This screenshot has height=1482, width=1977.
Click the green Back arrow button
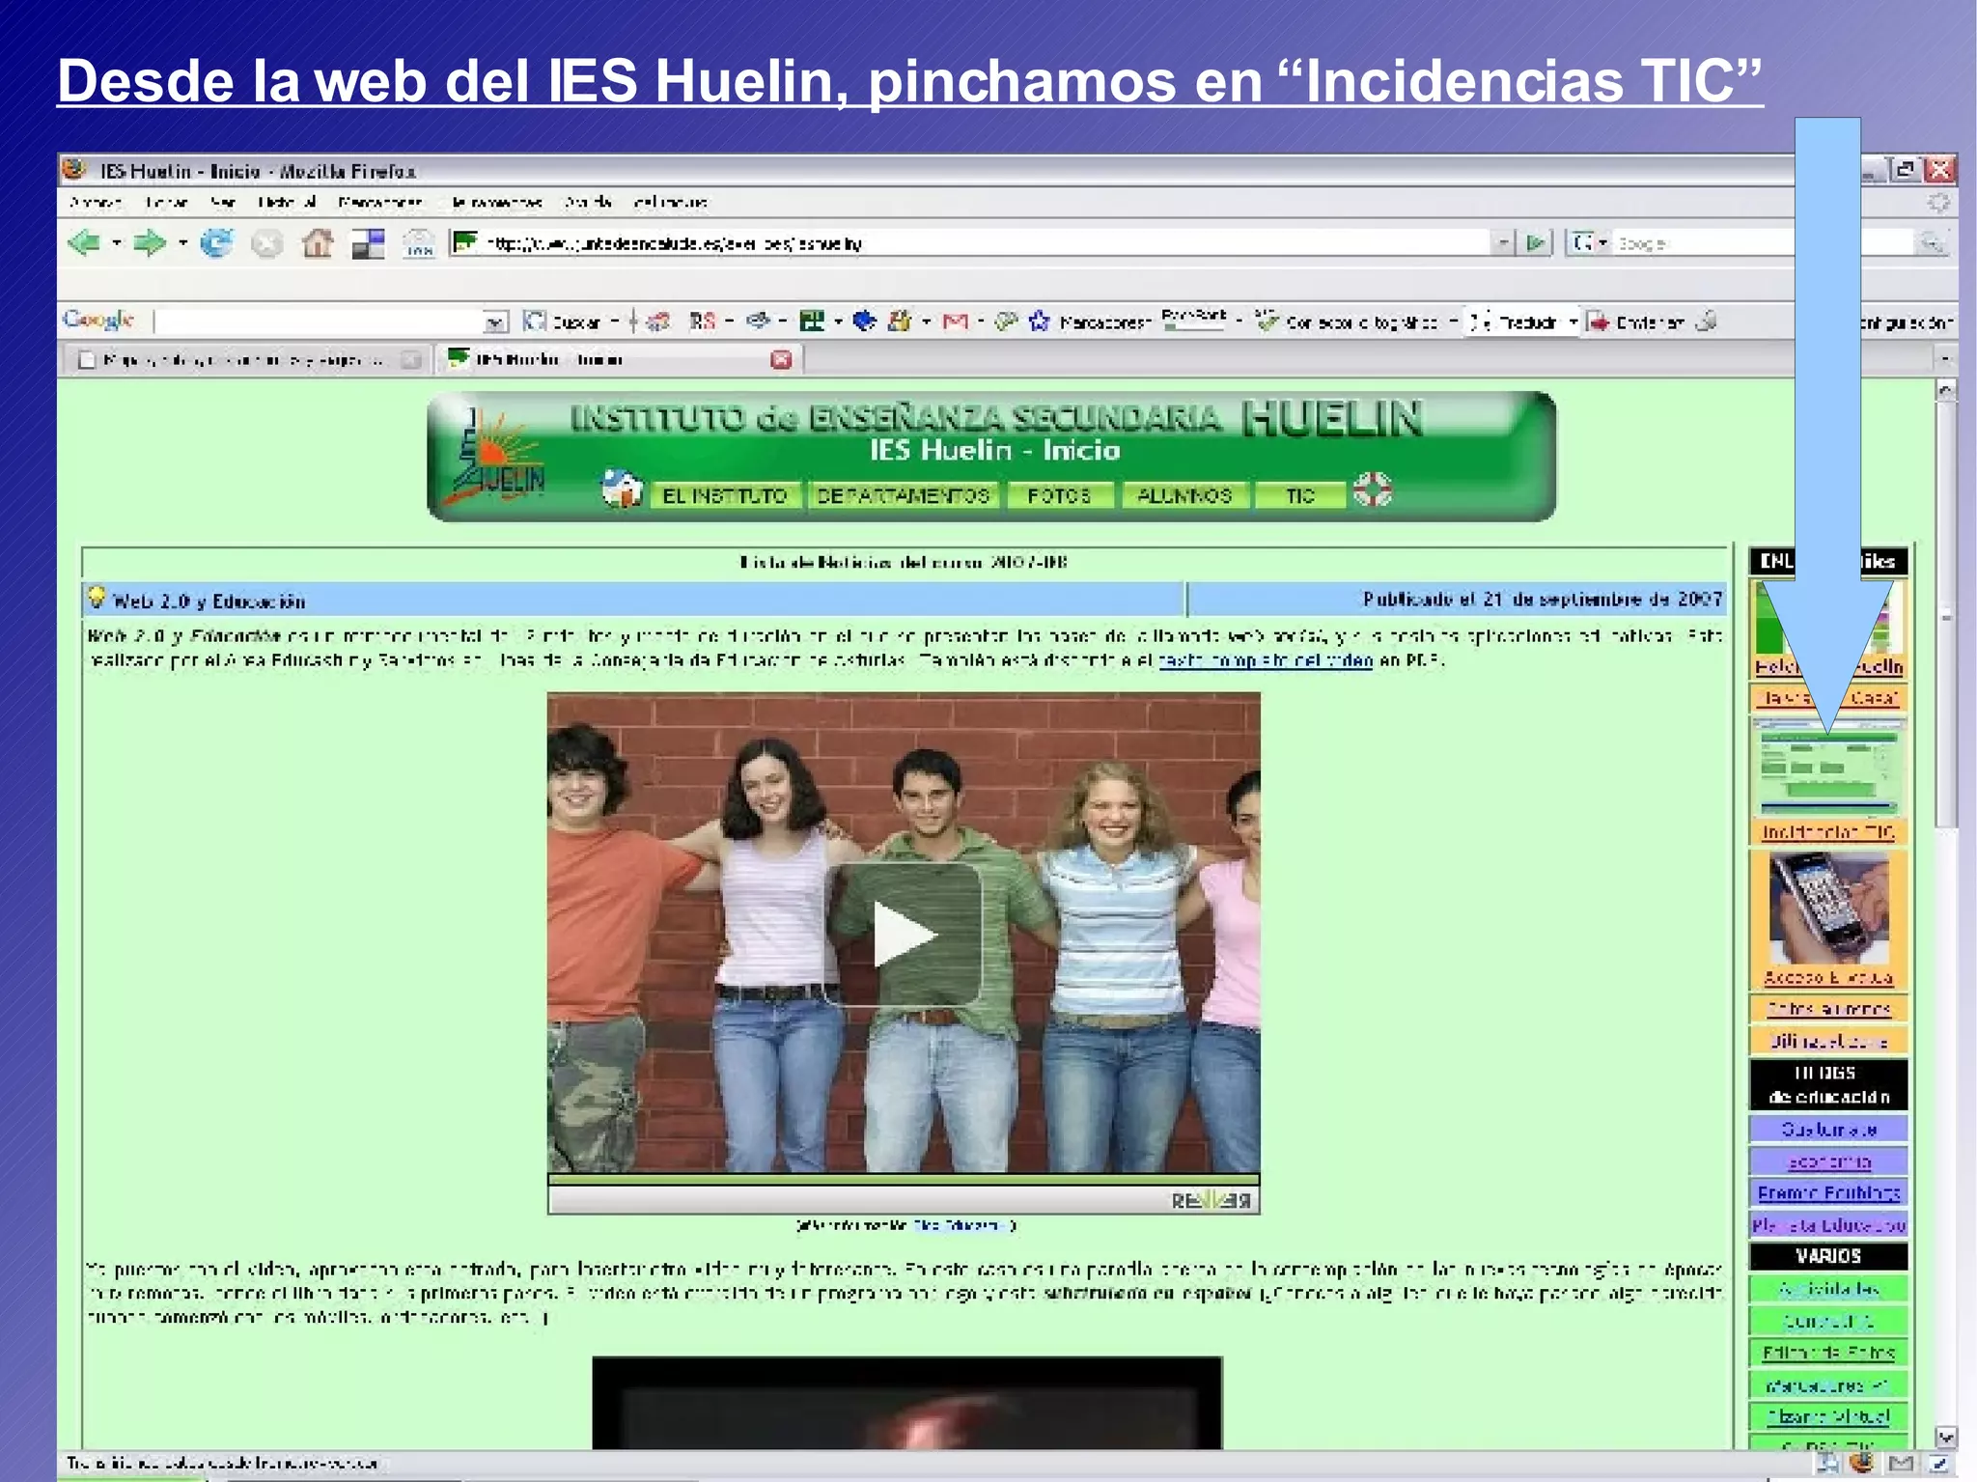(84, 242)
